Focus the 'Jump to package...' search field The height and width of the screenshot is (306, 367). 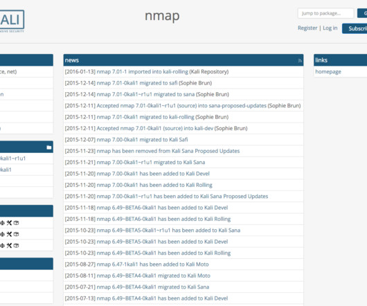coord(325,13)
